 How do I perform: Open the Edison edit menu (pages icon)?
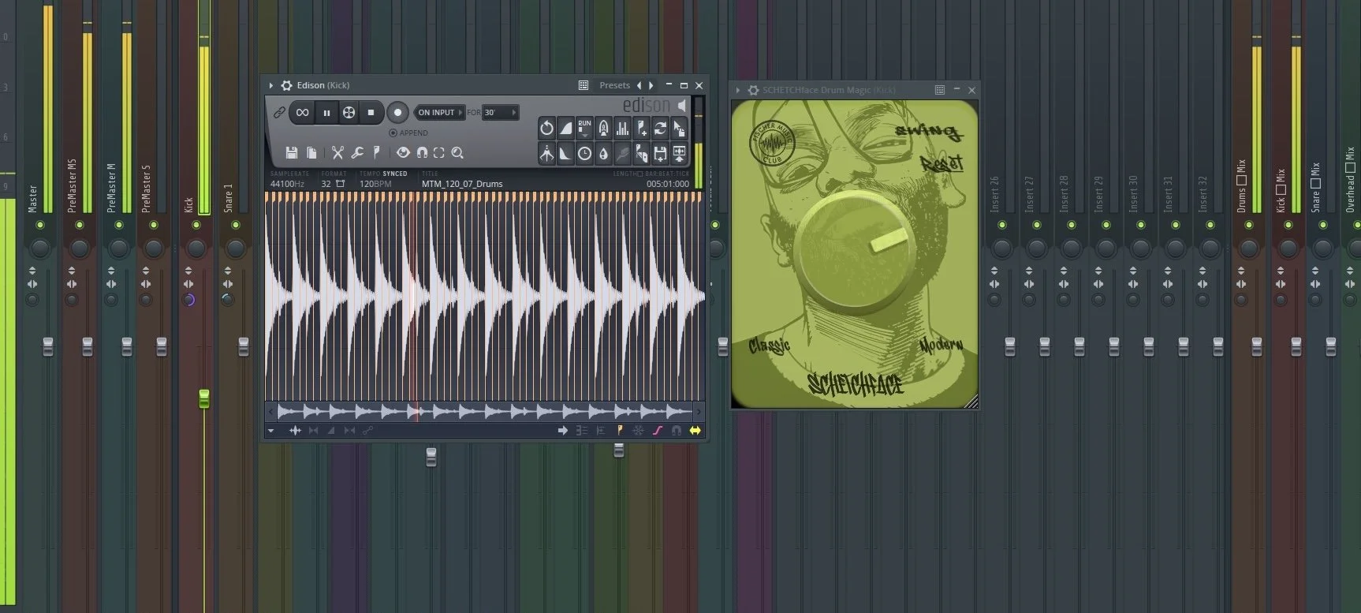point(311,152)
